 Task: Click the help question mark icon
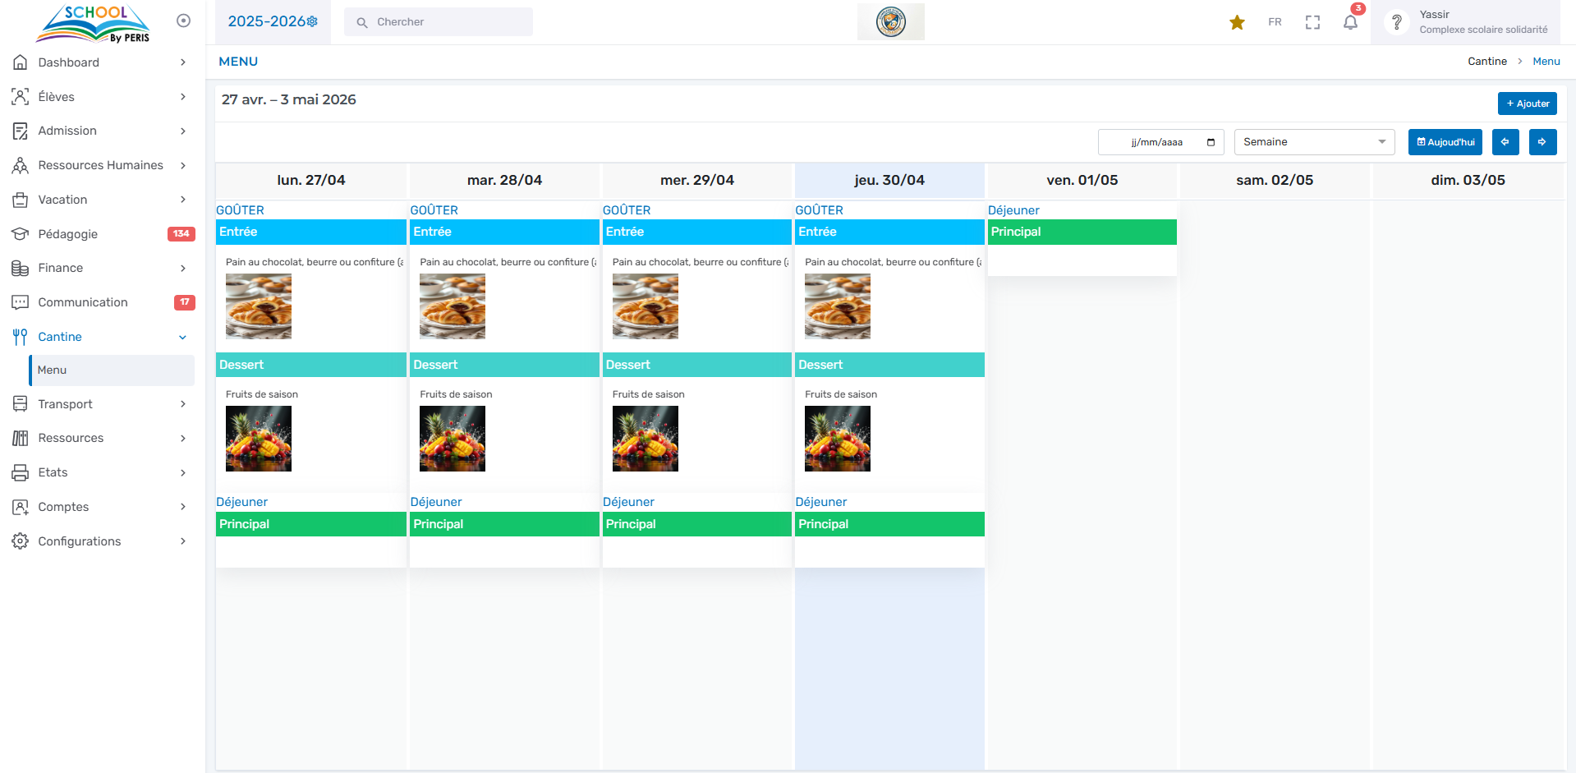tap(1396, 22)
